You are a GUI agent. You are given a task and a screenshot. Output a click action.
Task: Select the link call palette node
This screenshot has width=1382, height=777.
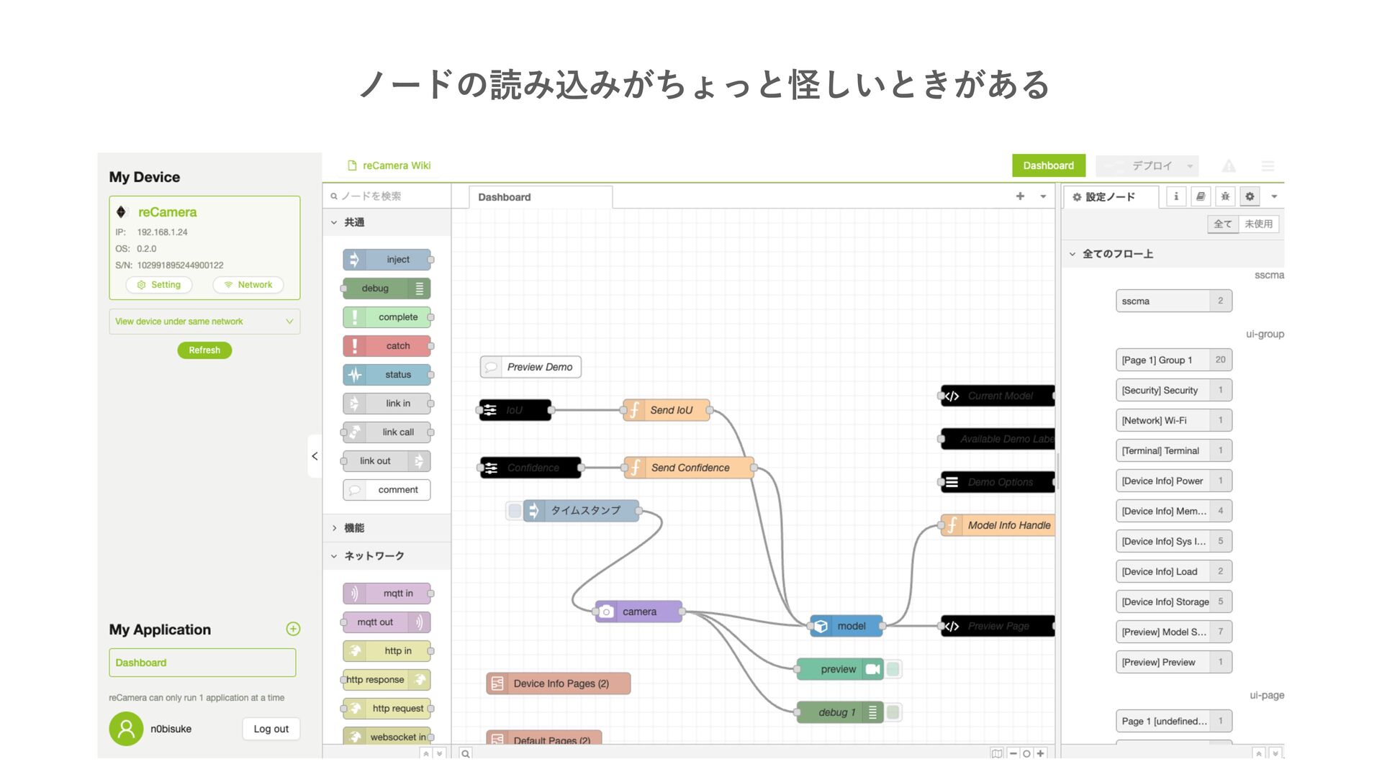387,432
